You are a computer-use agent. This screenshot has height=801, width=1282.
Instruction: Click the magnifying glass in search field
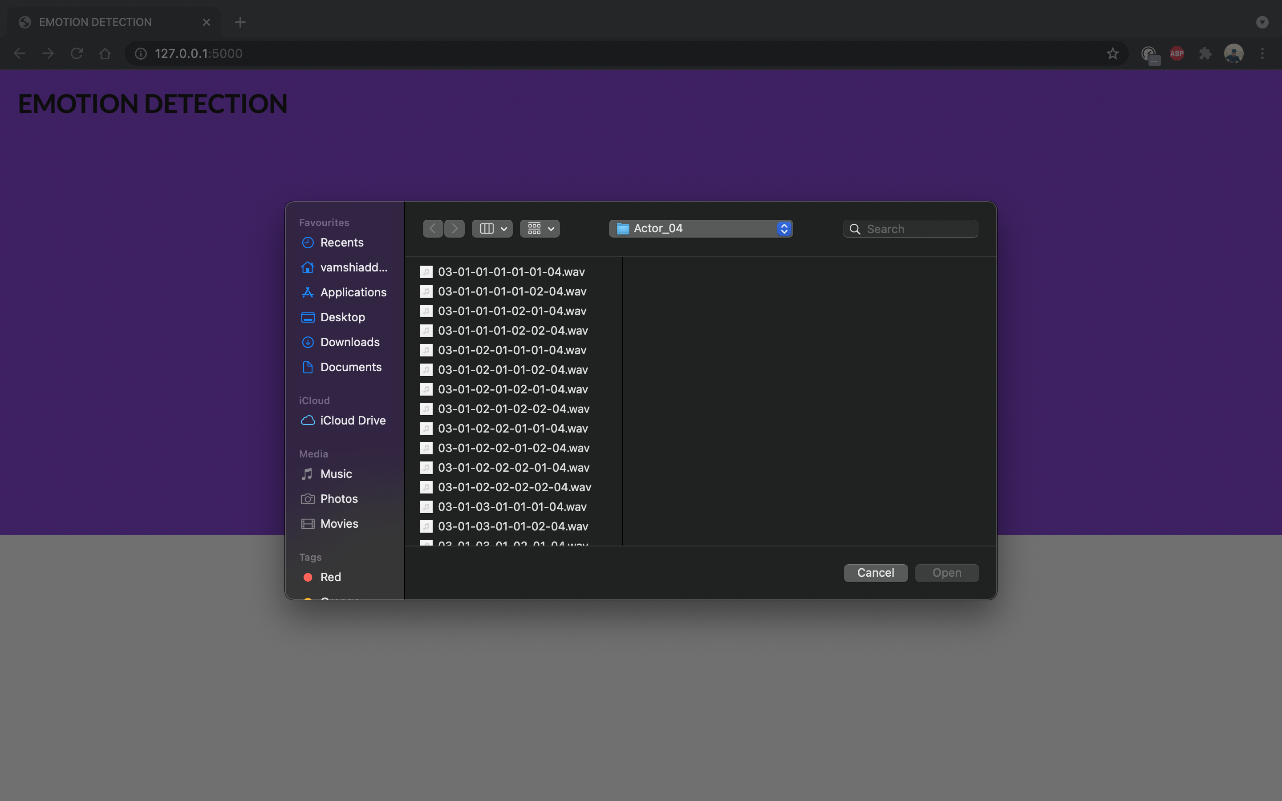click(x=855, y=228)
